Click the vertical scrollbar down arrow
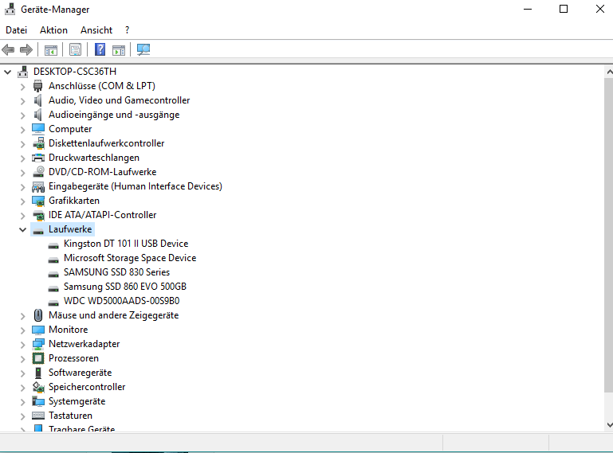613x453 pixels. (609, 425)
